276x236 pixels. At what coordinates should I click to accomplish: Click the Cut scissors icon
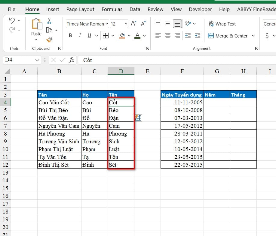tap(49, 21)
